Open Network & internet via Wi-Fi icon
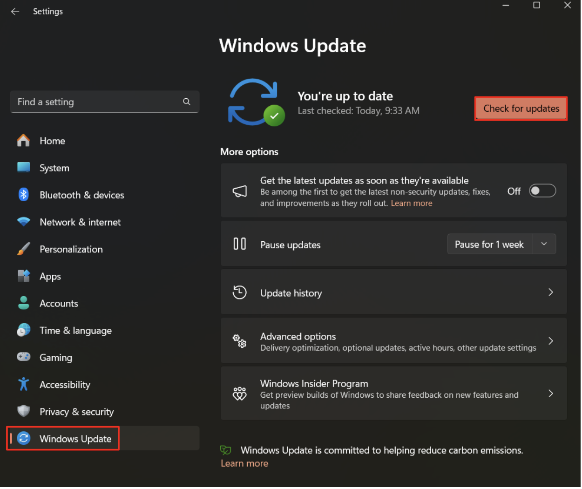 [x=23, y=222]
